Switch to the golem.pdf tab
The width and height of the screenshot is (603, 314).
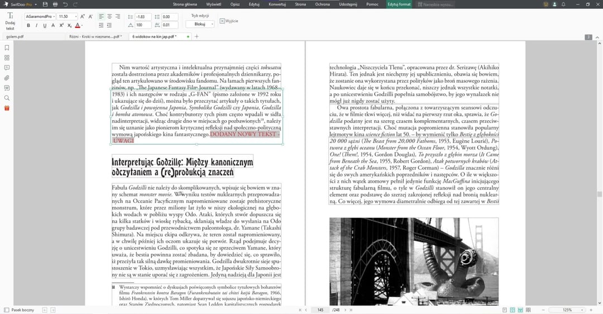(14, 37)
